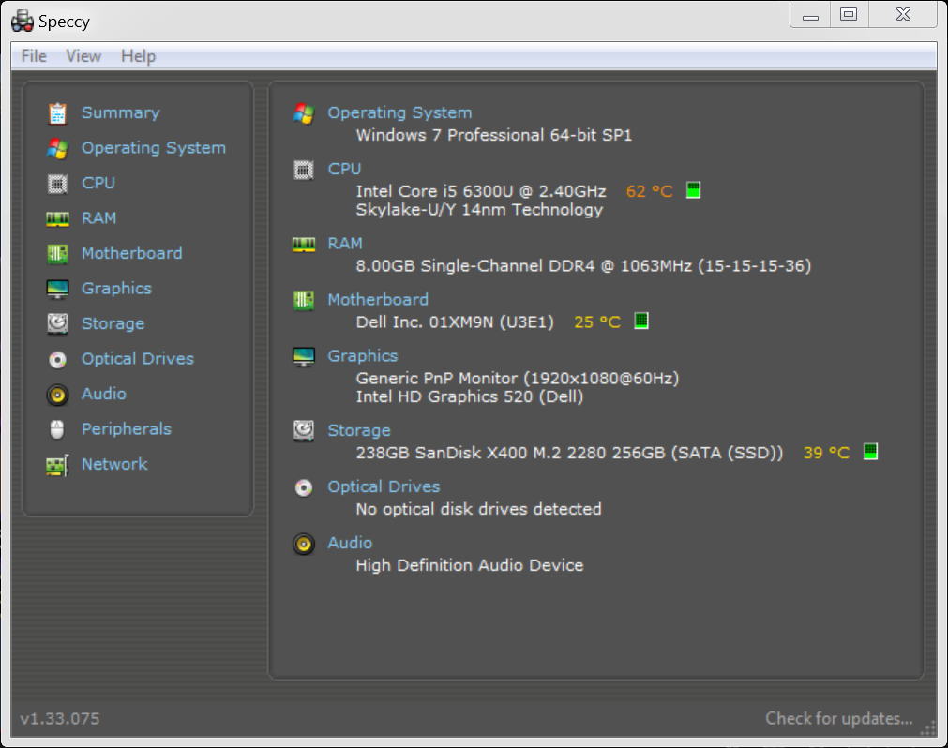
Task: Click the Graphics monitor icon in summary panel
Action: tap(304, 357)
